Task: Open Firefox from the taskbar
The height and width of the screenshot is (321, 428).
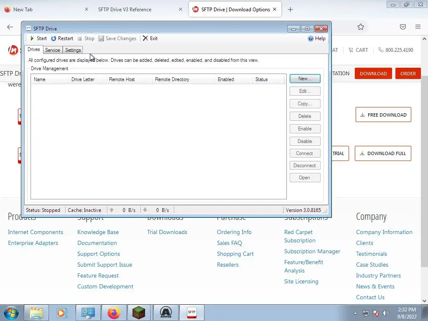Action: coord(114,313)
